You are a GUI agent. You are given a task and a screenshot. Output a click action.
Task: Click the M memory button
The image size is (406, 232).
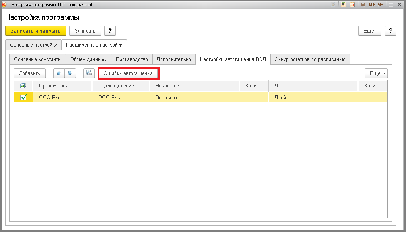[x=363, y=5]
